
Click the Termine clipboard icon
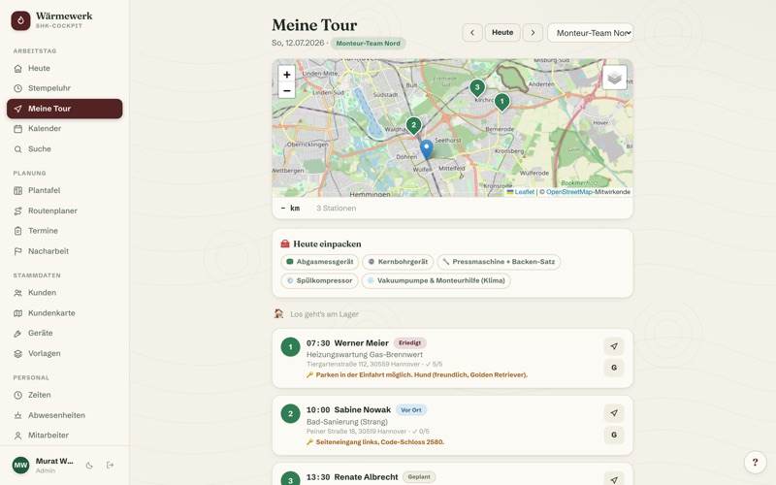[17, 231]
